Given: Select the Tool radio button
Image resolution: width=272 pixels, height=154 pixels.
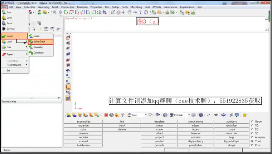Looking at the screenshot, I should 252,141.
